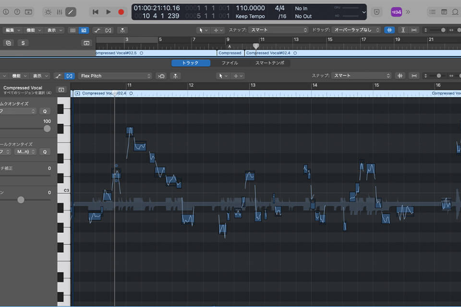The width and height of the screenshot is (461, 307).
Task: Open the Smart Controls dial icon
Action: click(x=48, y=12)
